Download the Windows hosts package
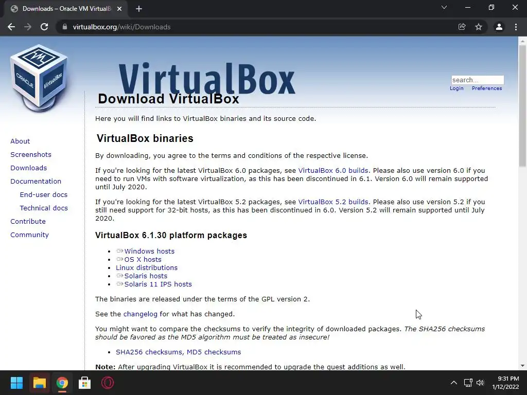 (x=149, y=251)
